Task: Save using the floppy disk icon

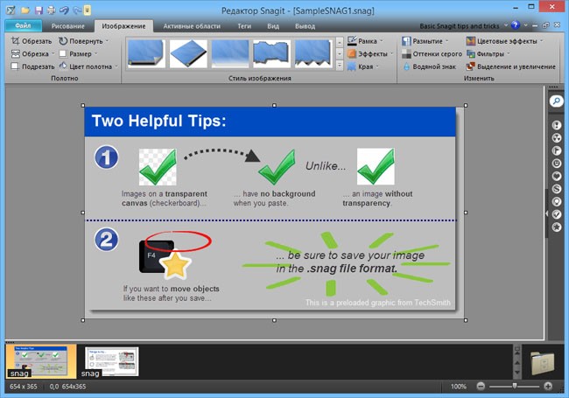Action: [x=39, y=10]
